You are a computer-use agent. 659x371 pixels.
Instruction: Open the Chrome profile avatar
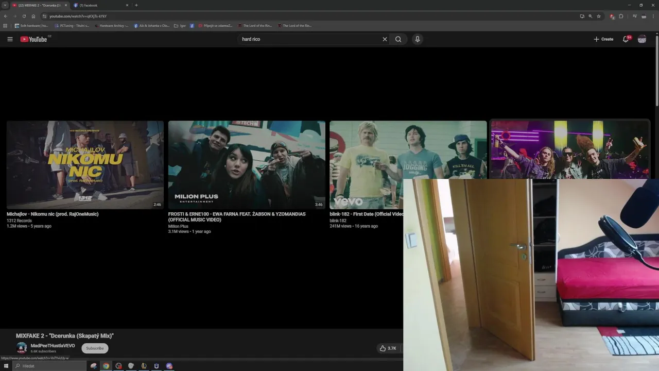(644, 16)
